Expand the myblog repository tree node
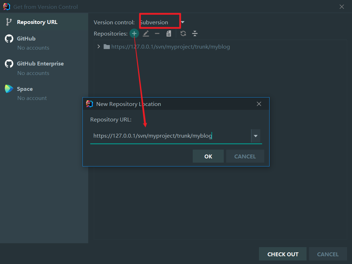This screenshot has height=264, width=352. click(x=99, y=46)
